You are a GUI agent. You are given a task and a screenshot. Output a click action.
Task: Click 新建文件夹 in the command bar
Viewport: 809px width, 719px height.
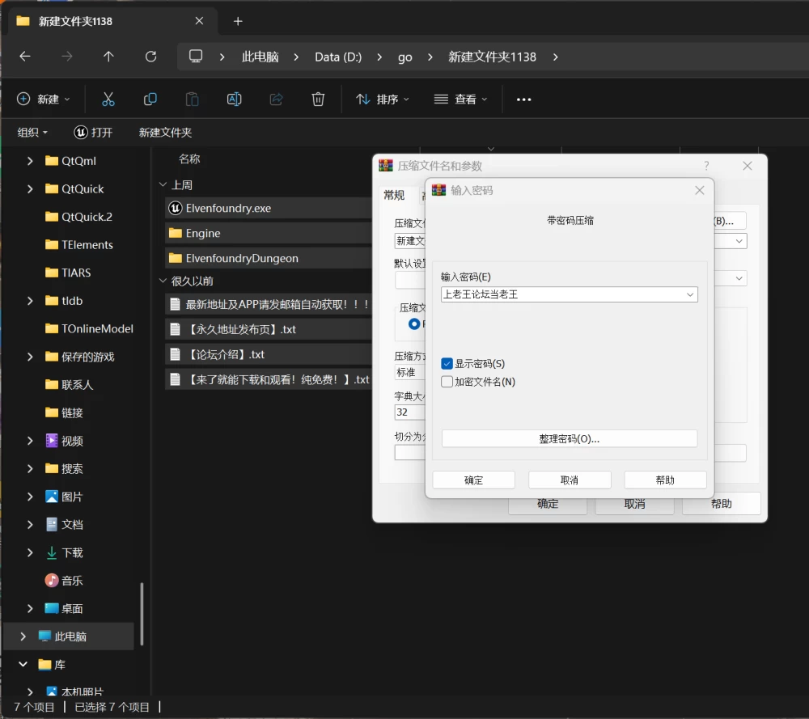165,133
